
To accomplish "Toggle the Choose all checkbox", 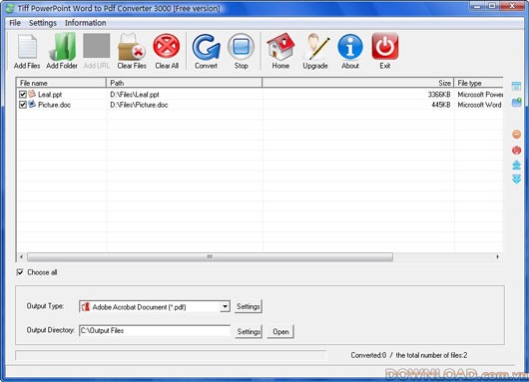I will coord(20,272).
